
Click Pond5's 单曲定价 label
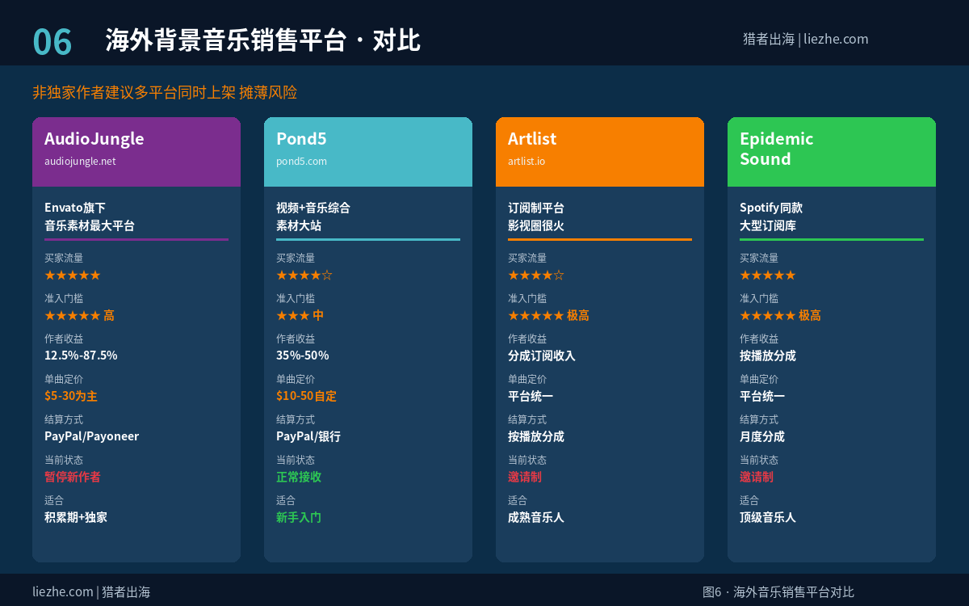pyautogui.click(x=296, y=379)
